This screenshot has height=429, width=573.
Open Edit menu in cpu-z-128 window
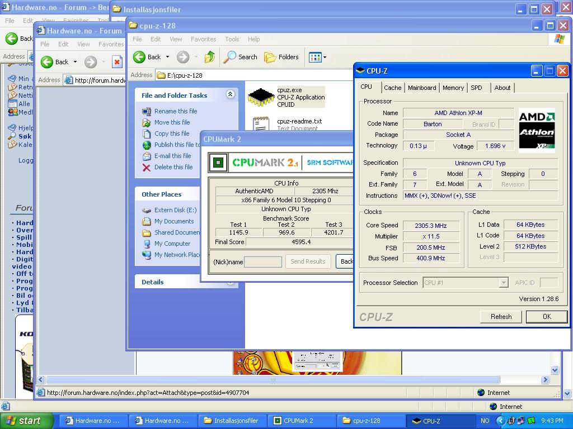(x=156, y=39)
